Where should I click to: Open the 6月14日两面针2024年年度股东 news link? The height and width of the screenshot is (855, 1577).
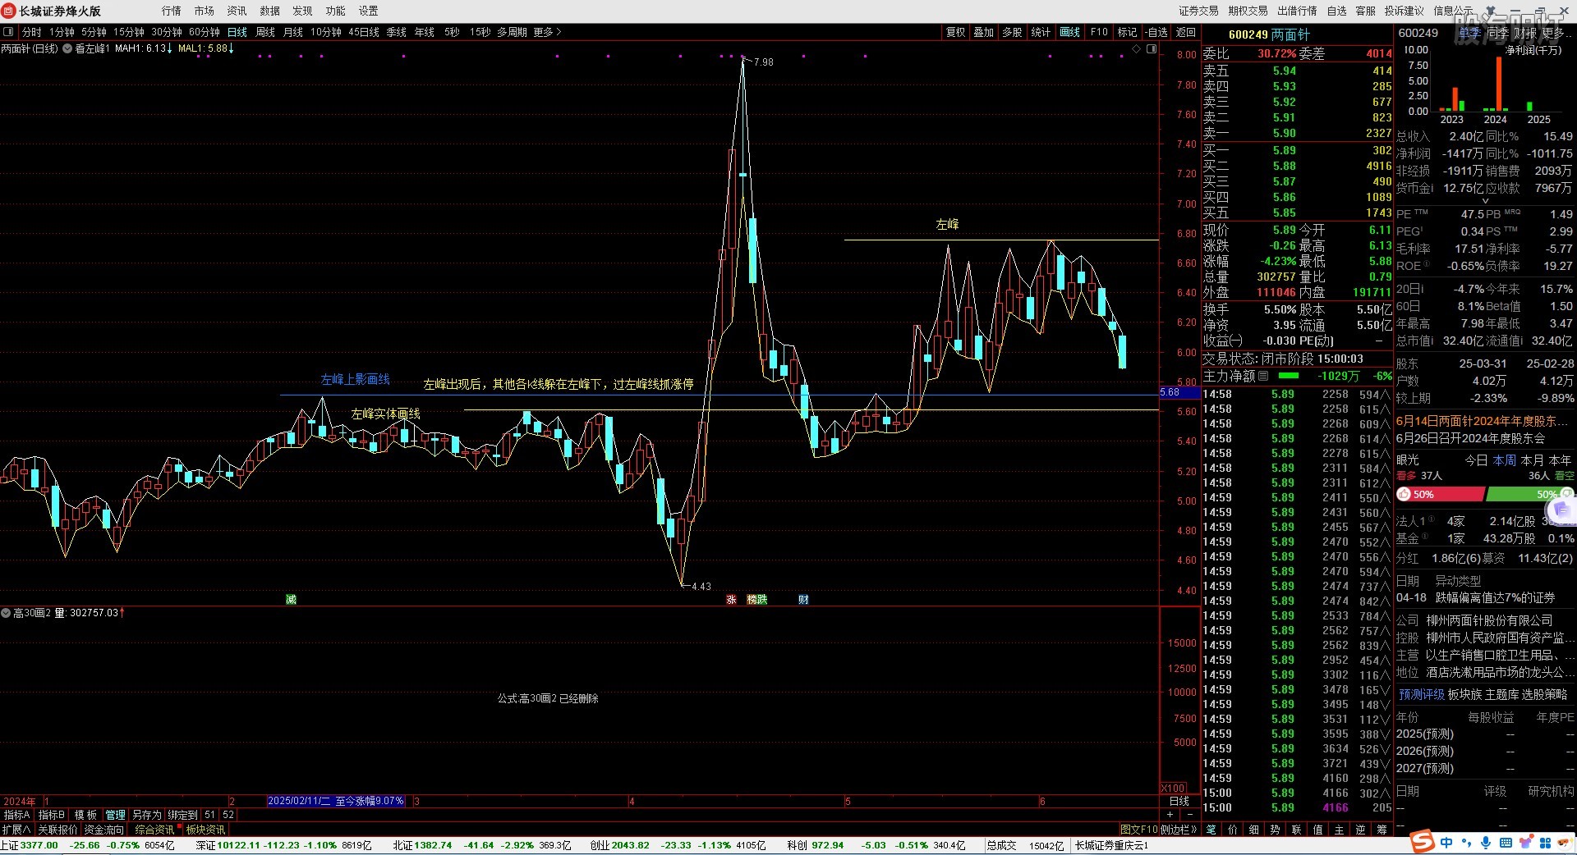1483,421
